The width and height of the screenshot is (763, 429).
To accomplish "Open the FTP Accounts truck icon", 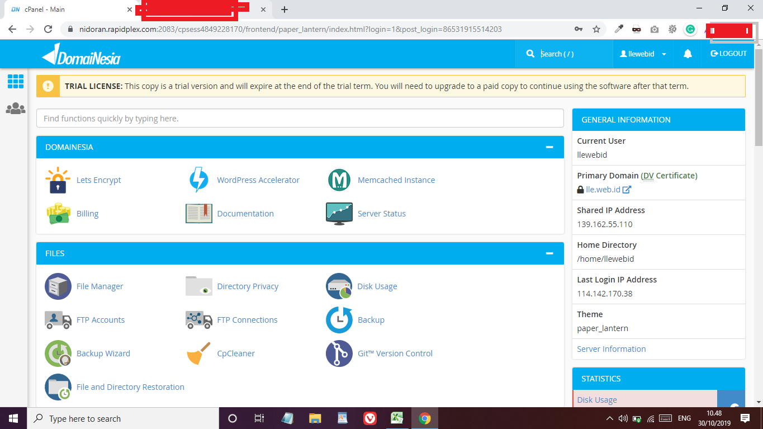I will click(58, 320).
